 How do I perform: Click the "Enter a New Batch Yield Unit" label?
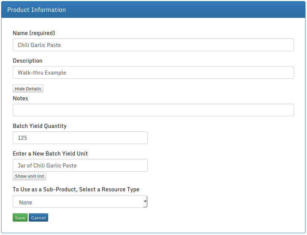tap(50, 154)
